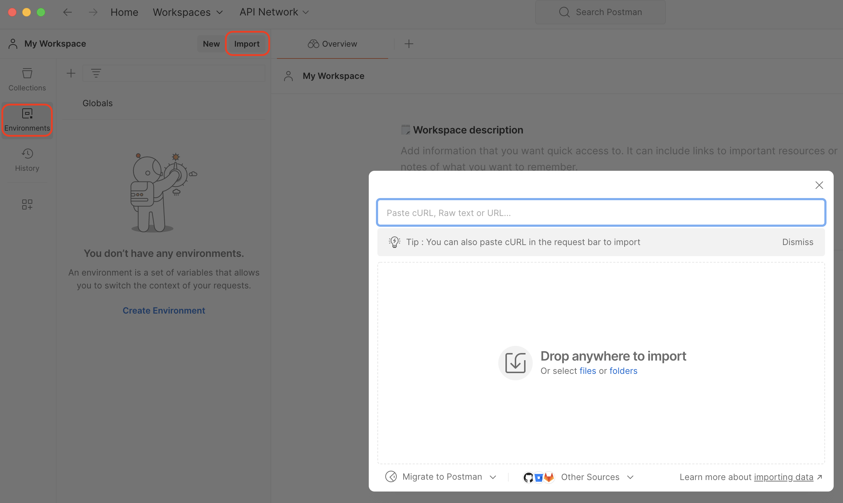
Task: Select the Overview tab
Action: [332, 43]
